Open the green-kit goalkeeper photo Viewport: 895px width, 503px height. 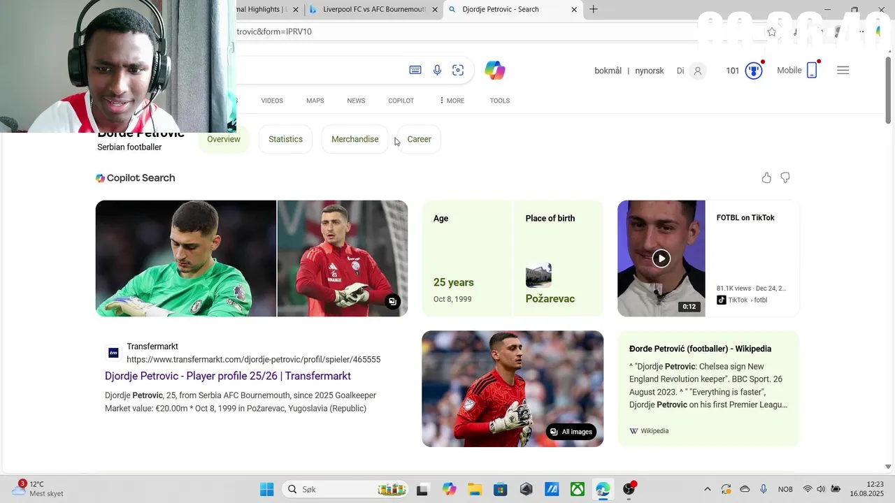(186, 258)
